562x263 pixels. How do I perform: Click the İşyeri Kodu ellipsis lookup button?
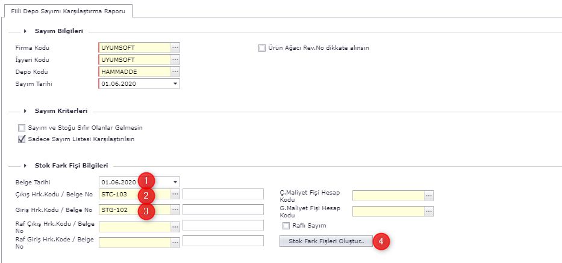175,60
